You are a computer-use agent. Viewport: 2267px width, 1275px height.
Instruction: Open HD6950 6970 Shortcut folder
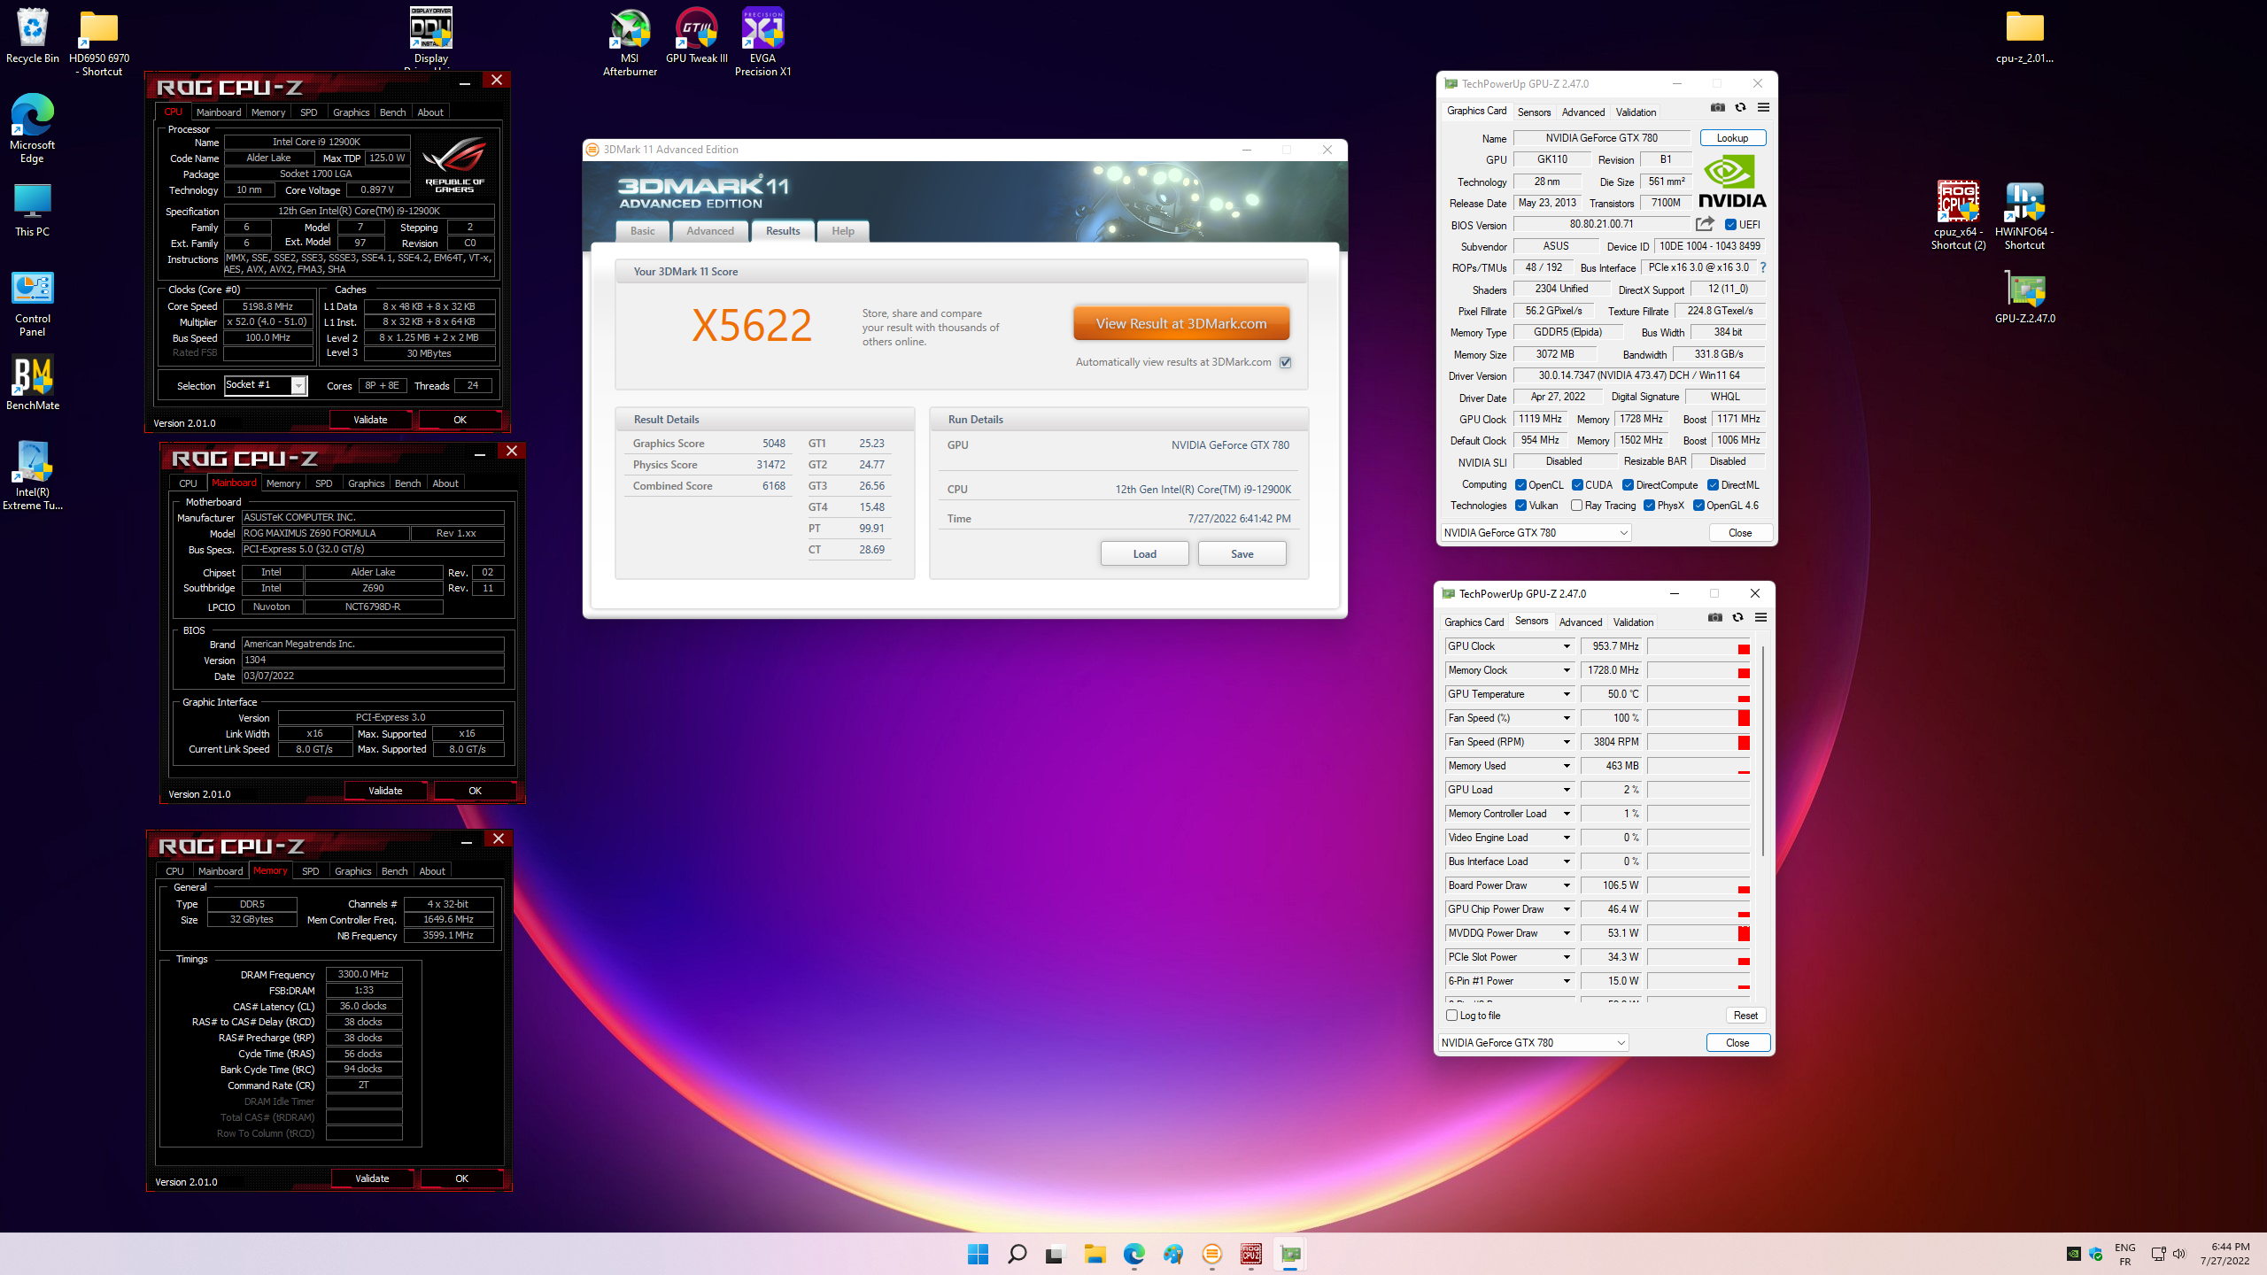click(99, 42)
